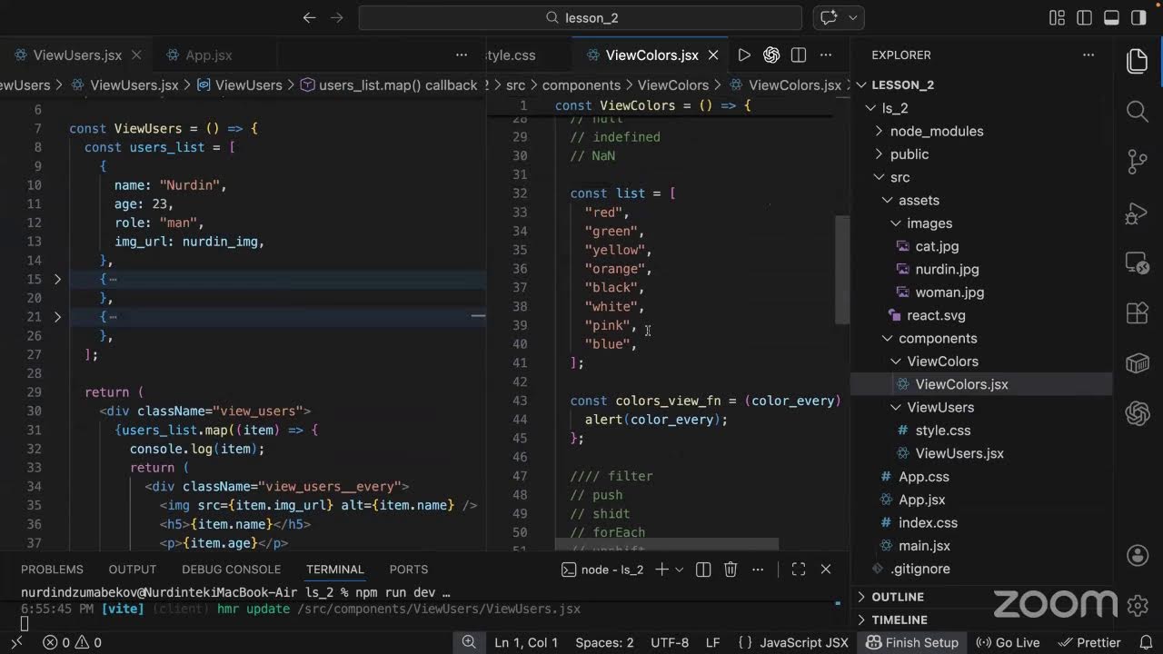Open the Explorer view in activity bar
This screenshot has width=1163, height=654.
(1138, 61)
